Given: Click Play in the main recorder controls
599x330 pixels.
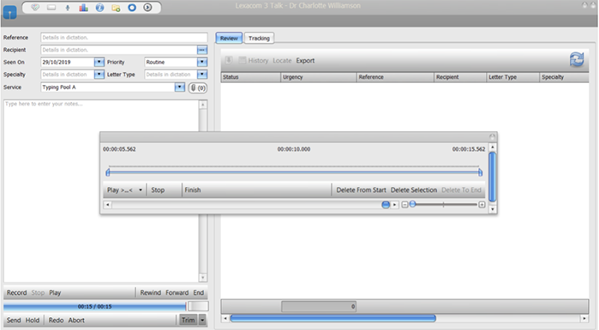Looking at the screenshot, I should 55,292.
